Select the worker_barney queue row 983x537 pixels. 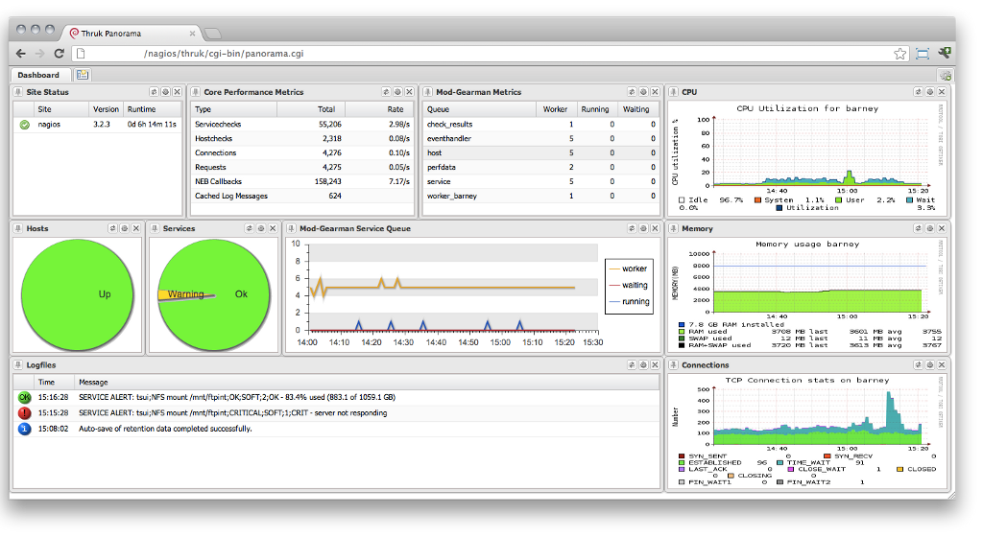pyautogui.click(x=540, y=196)
